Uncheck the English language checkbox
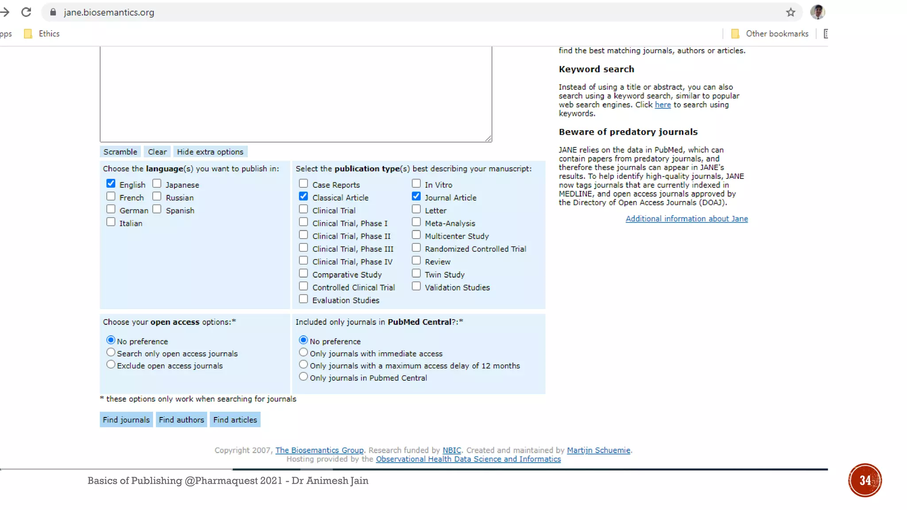 [x=111, y=184]
